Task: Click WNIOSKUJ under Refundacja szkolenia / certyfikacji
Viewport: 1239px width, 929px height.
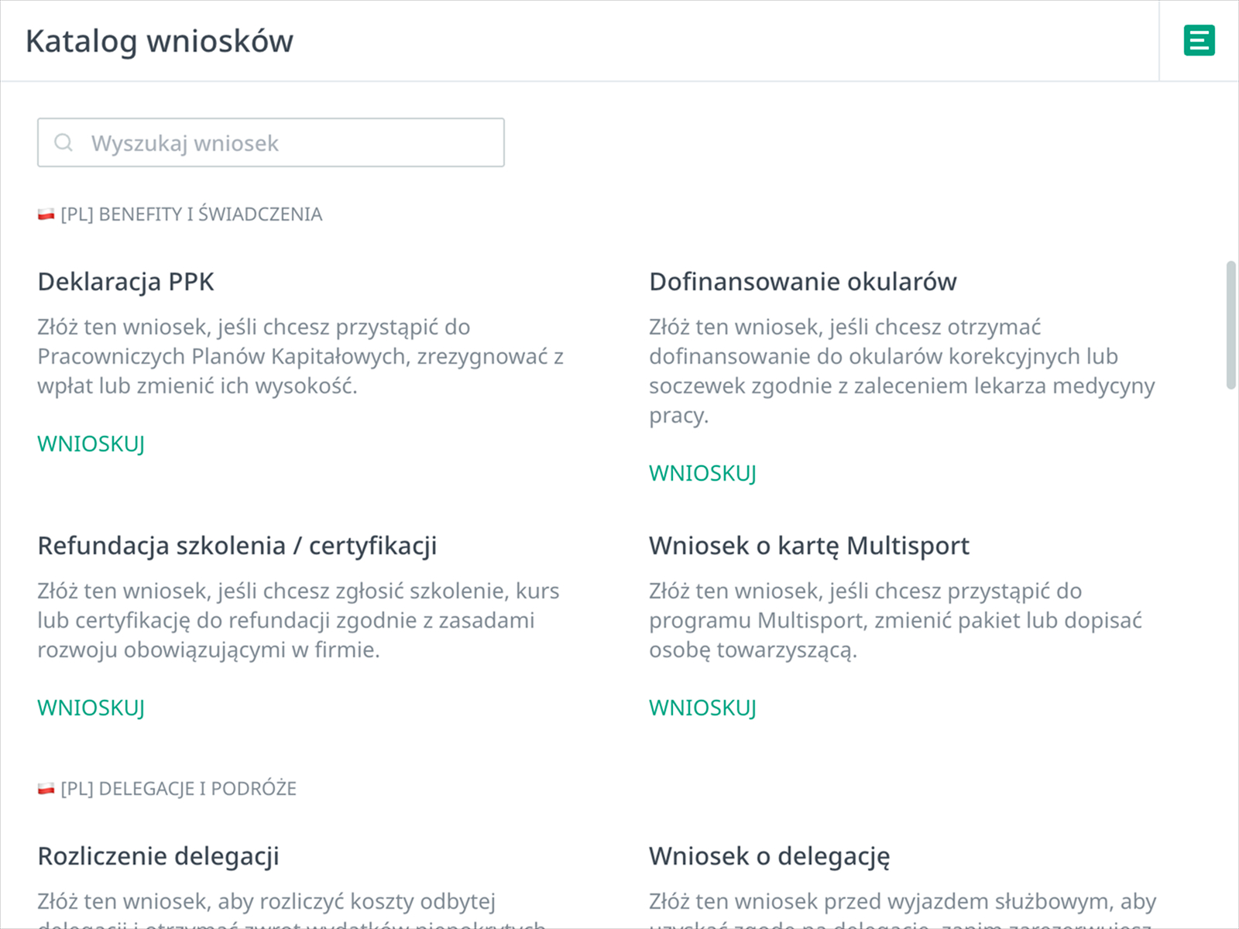Action: (91, 708)
